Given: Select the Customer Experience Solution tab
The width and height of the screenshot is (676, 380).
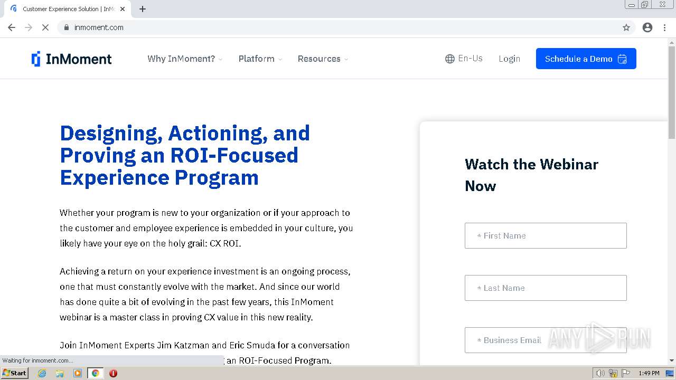Looking at the screenshot, I should pos(68,9).
